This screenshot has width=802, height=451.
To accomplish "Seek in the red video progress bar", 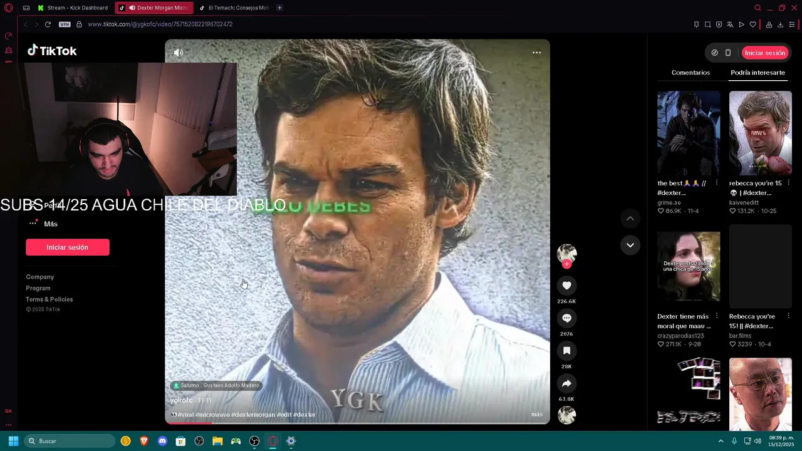I will [357, 423].
